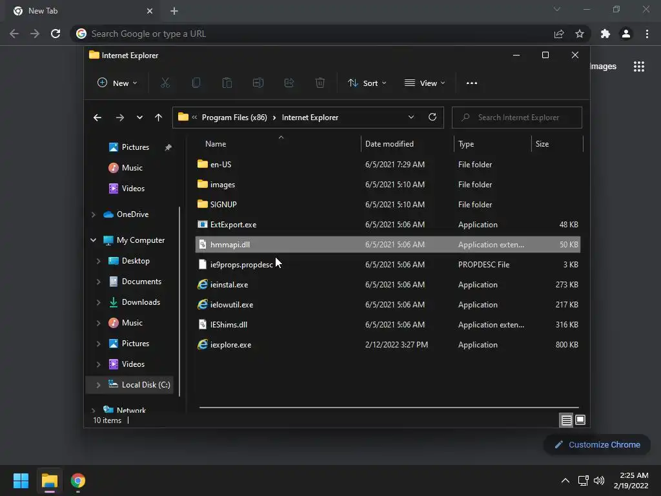Viewport: 661px width, 496px height.
Task: Reload page in Chrome window
Action: click(56, 34)
